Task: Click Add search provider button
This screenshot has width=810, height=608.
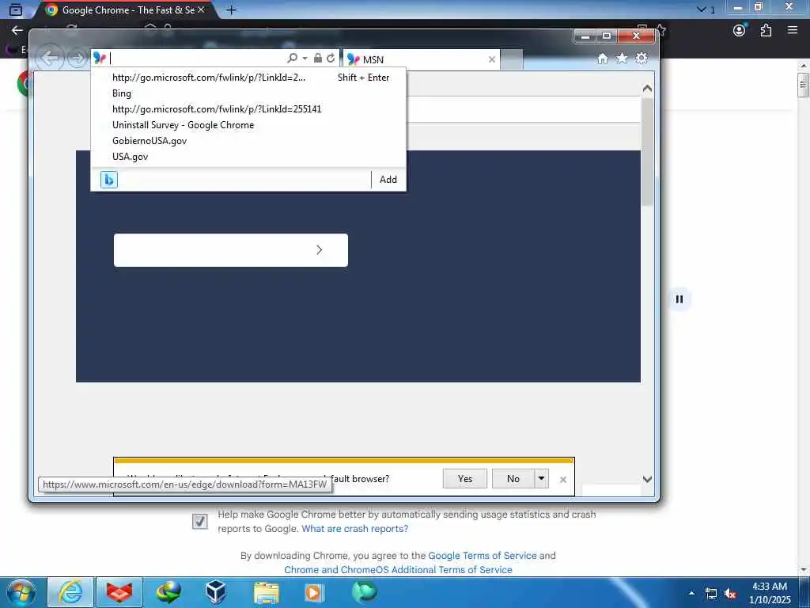Action: [388, 180]
